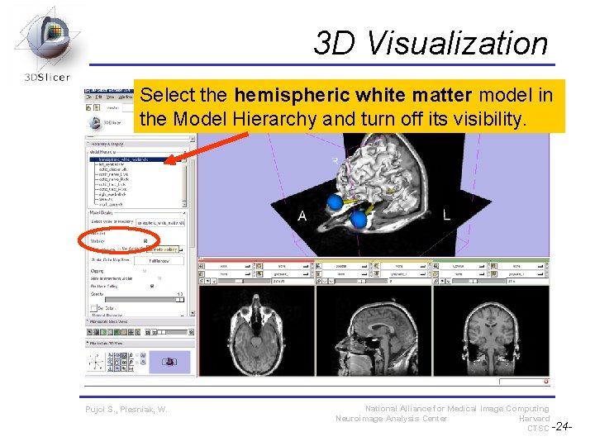Select skull_bone.vtk in the Model Hierarchy
This screenshot has height=446, width=595.
(x=111, y=205)
